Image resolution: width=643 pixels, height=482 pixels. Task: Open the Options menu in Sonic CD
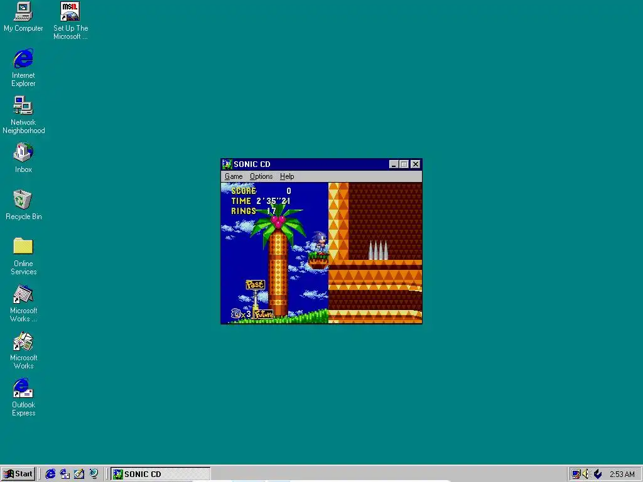261,176
